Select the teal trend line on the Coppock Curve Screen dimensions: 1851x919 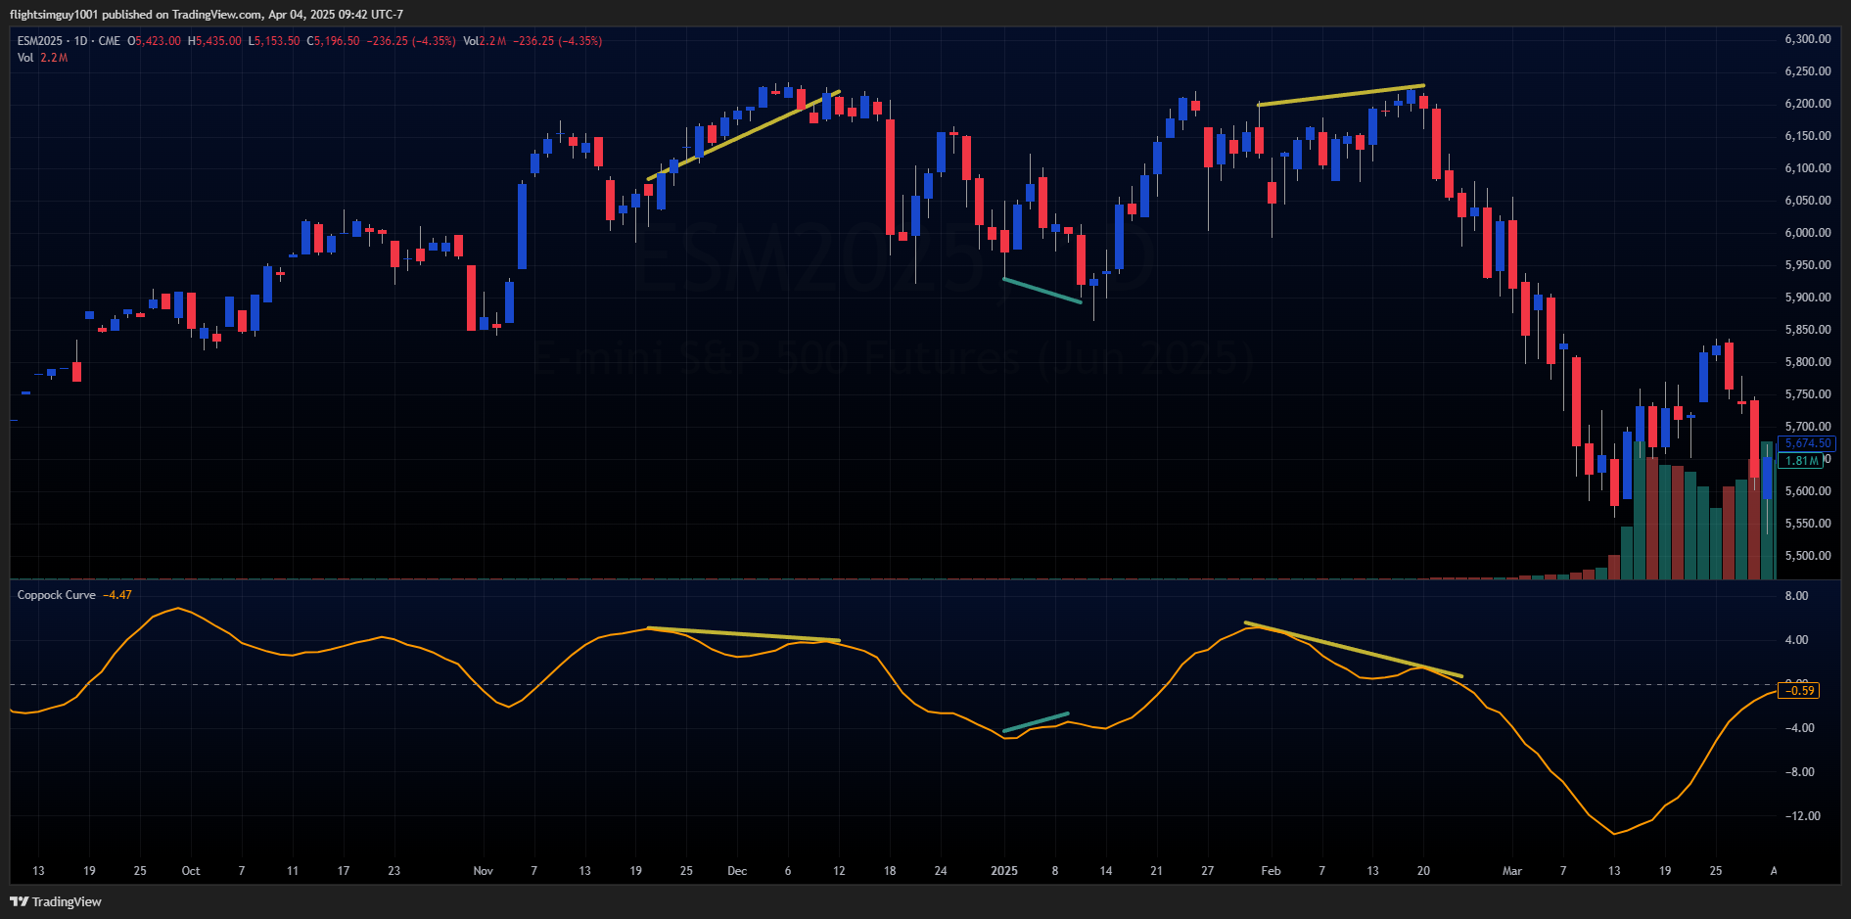pyautogui.click(x=1036, y=722)
